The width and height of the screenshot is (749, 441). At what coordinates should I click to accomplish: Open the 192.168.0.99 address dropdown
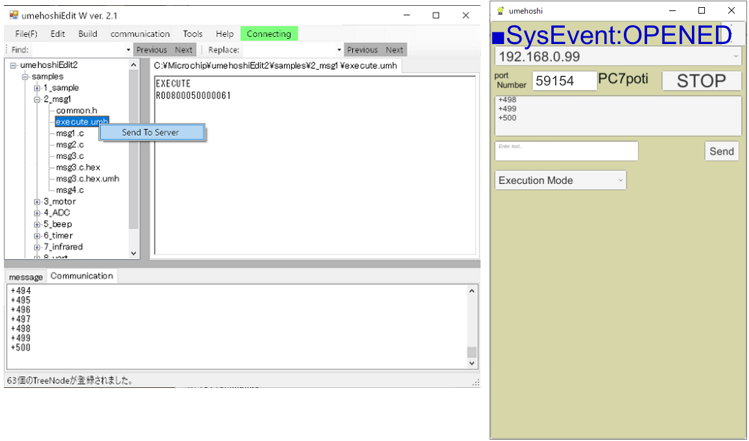point(617,57)
